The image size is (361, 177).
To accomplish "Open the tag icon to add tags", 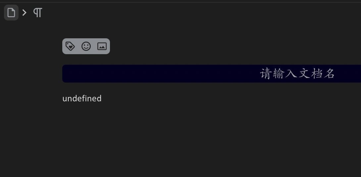I will pyautogui.click(x=70, y=46).
